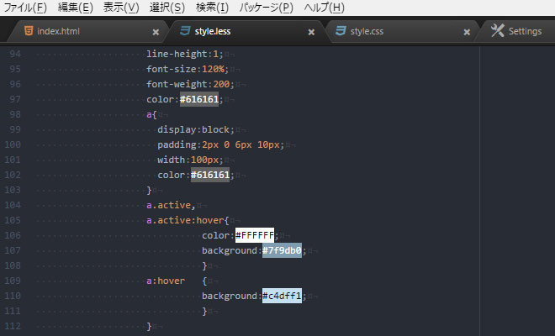Open the 表示(V) menu
555x336 pixels.
pyautogui.click(x=121, y=8)
